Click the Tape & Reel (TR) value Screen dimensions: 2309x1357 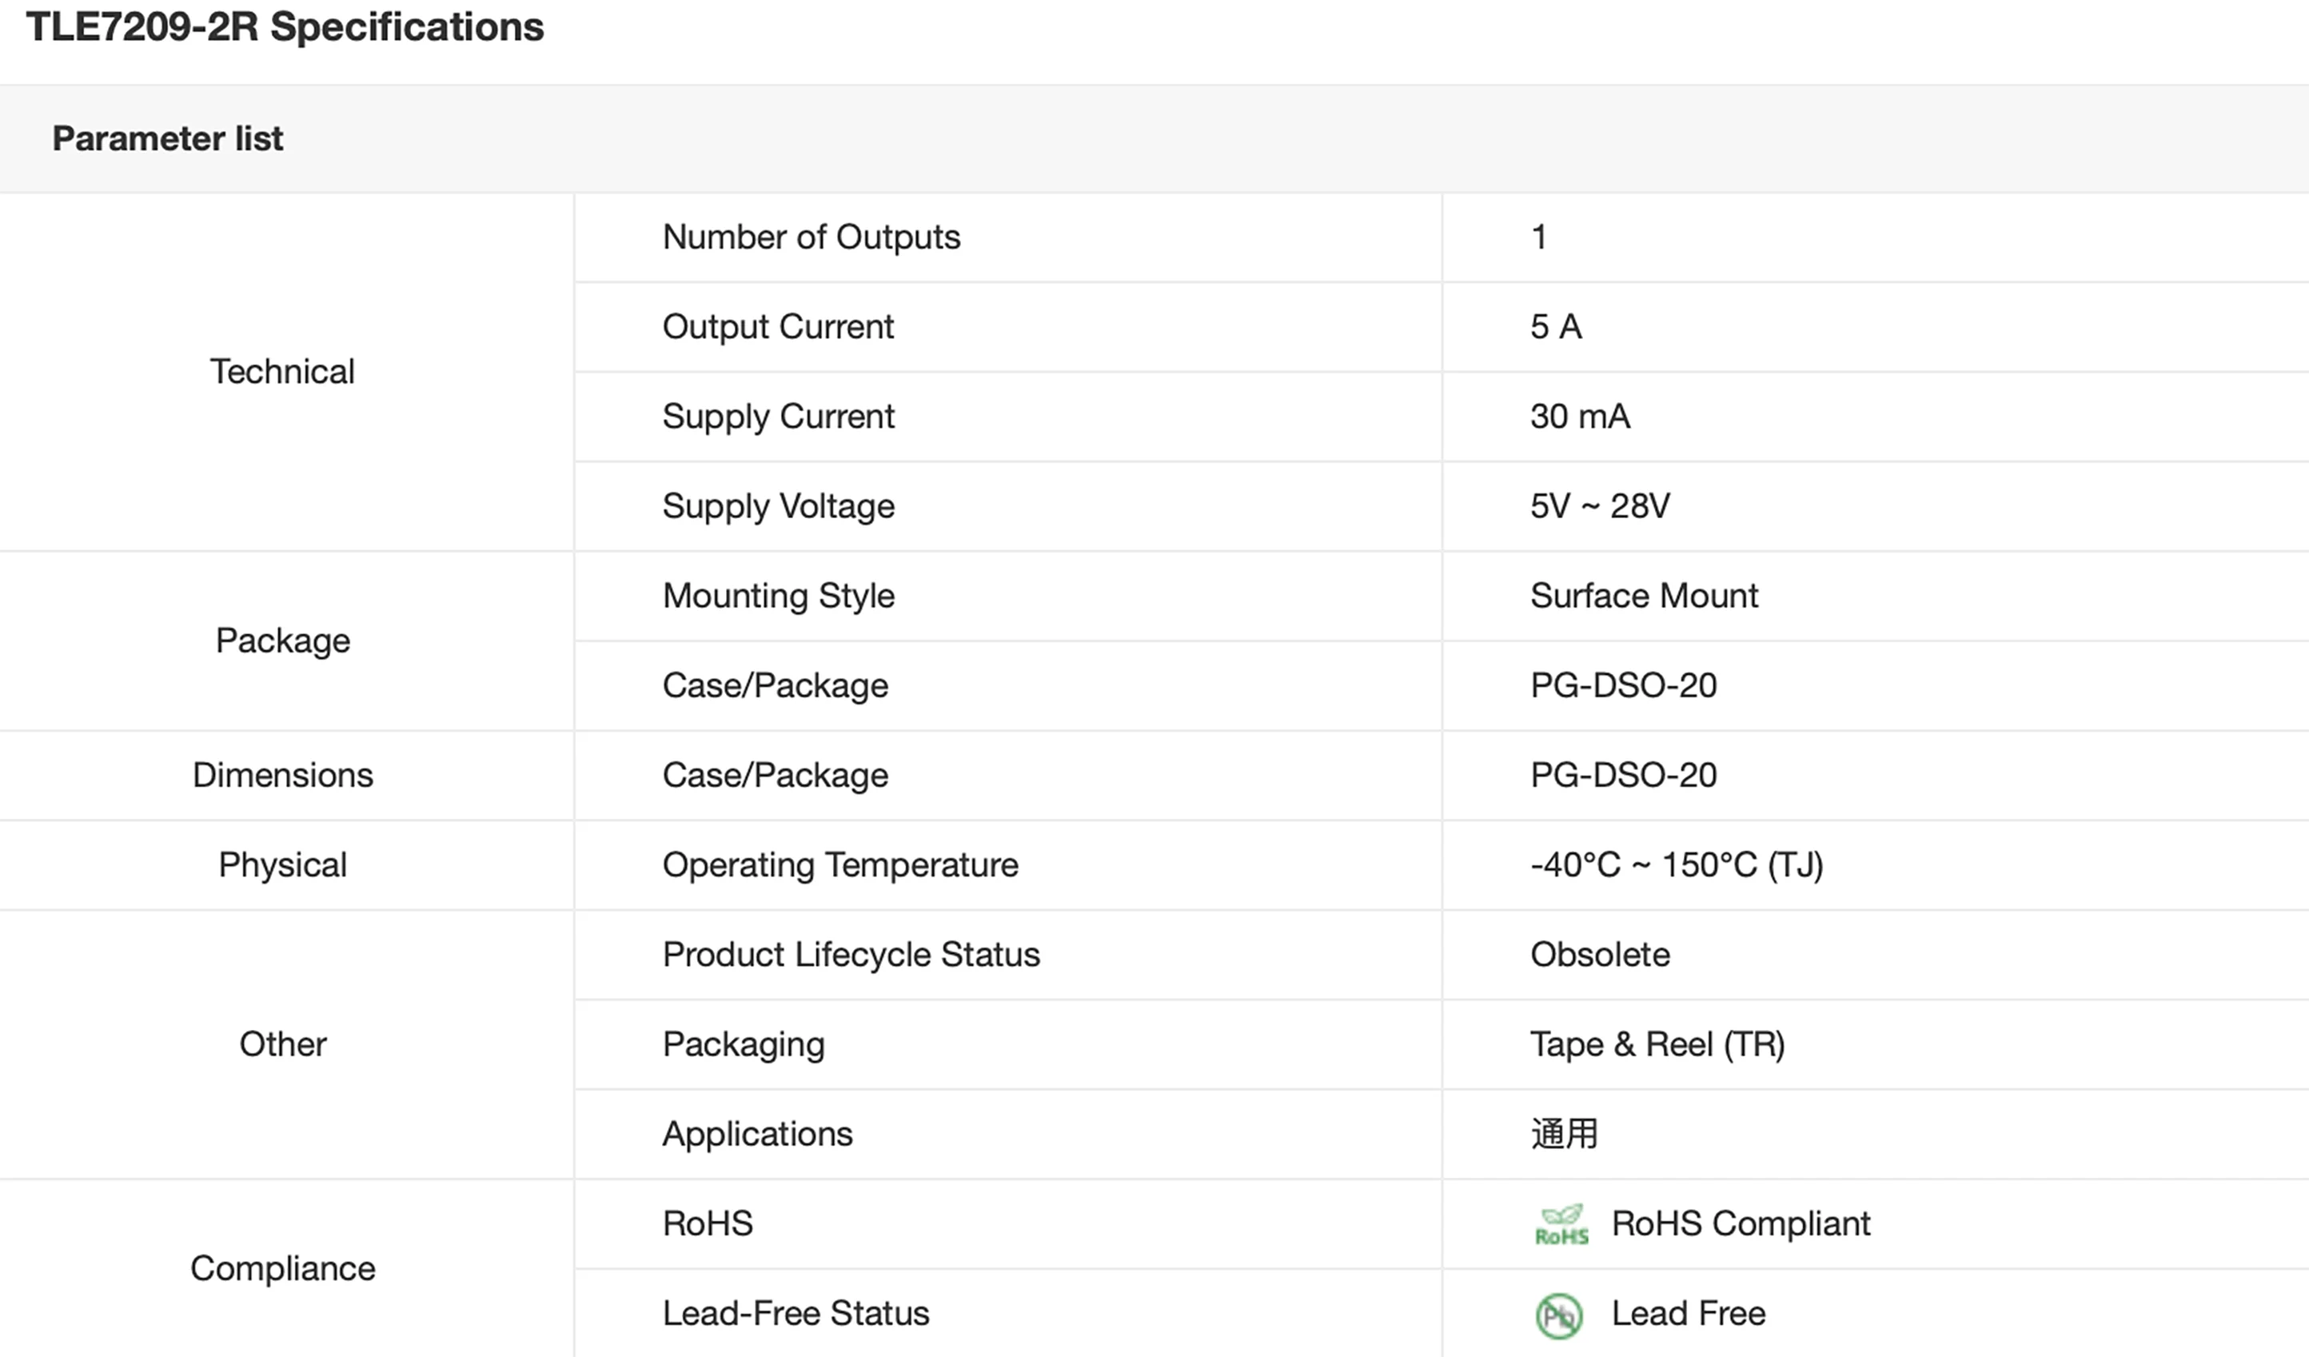[x=1657, y=1044]
